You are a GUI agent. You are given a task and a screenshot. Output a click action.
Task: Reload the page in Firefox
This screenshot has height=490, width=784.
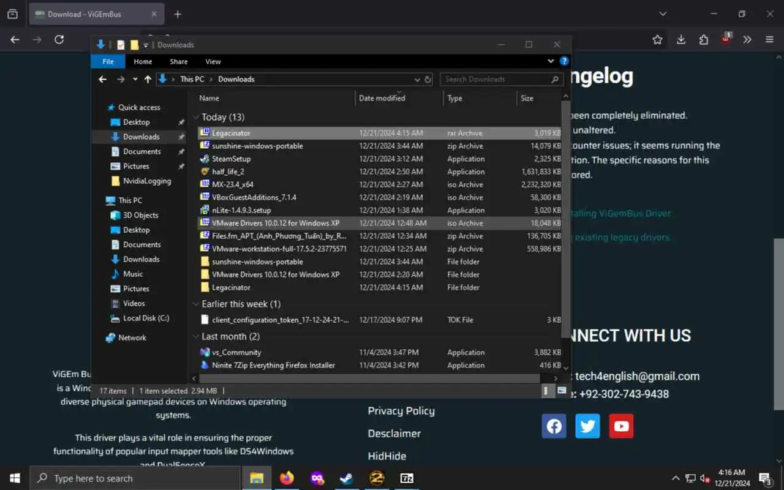tap(59, 39)
